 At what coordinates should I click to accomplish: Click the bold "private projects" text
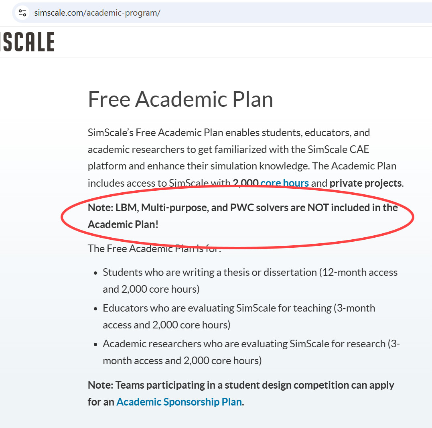tap(365, 183)
